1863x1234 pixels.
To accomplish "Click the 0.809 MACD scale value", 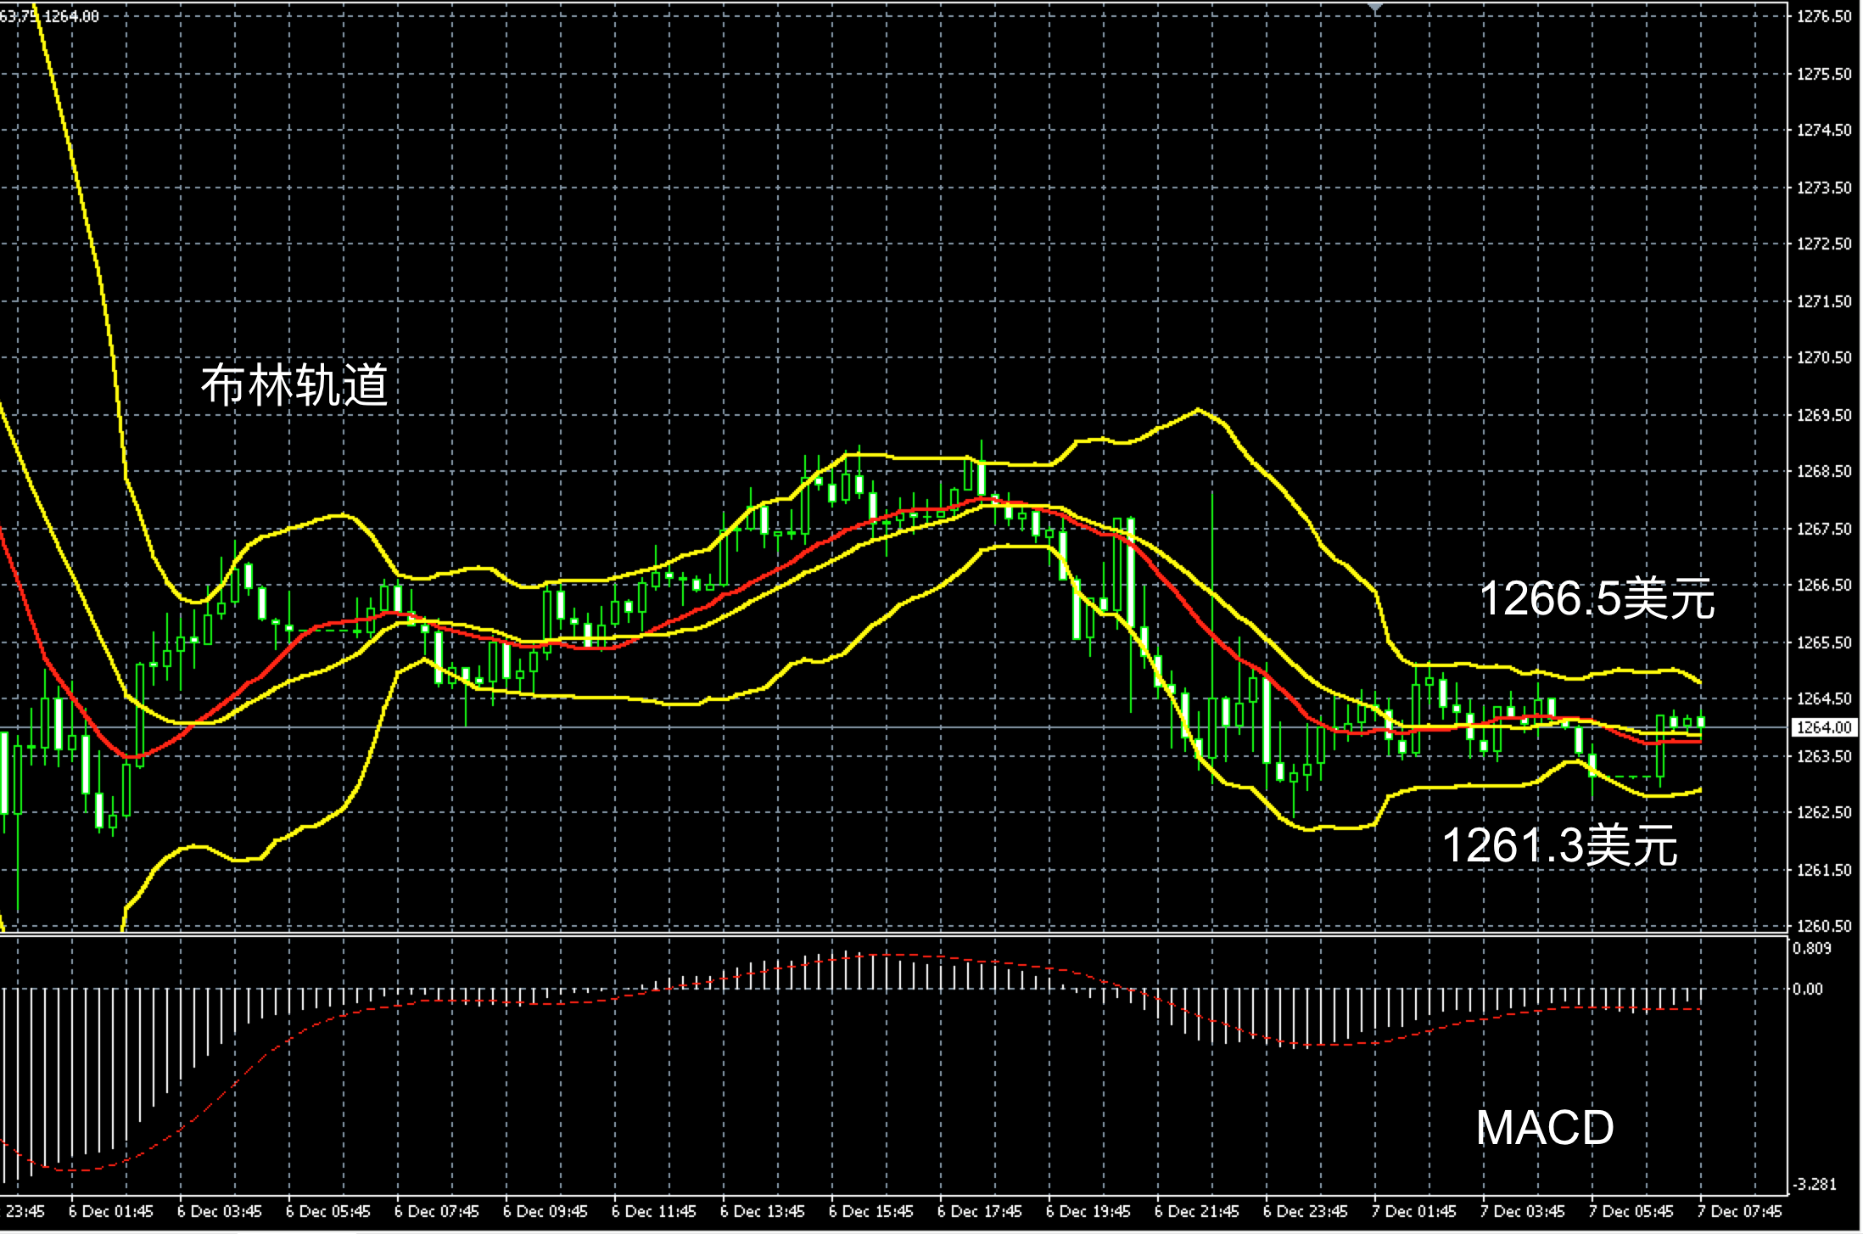I will [x=1811, y=948].
